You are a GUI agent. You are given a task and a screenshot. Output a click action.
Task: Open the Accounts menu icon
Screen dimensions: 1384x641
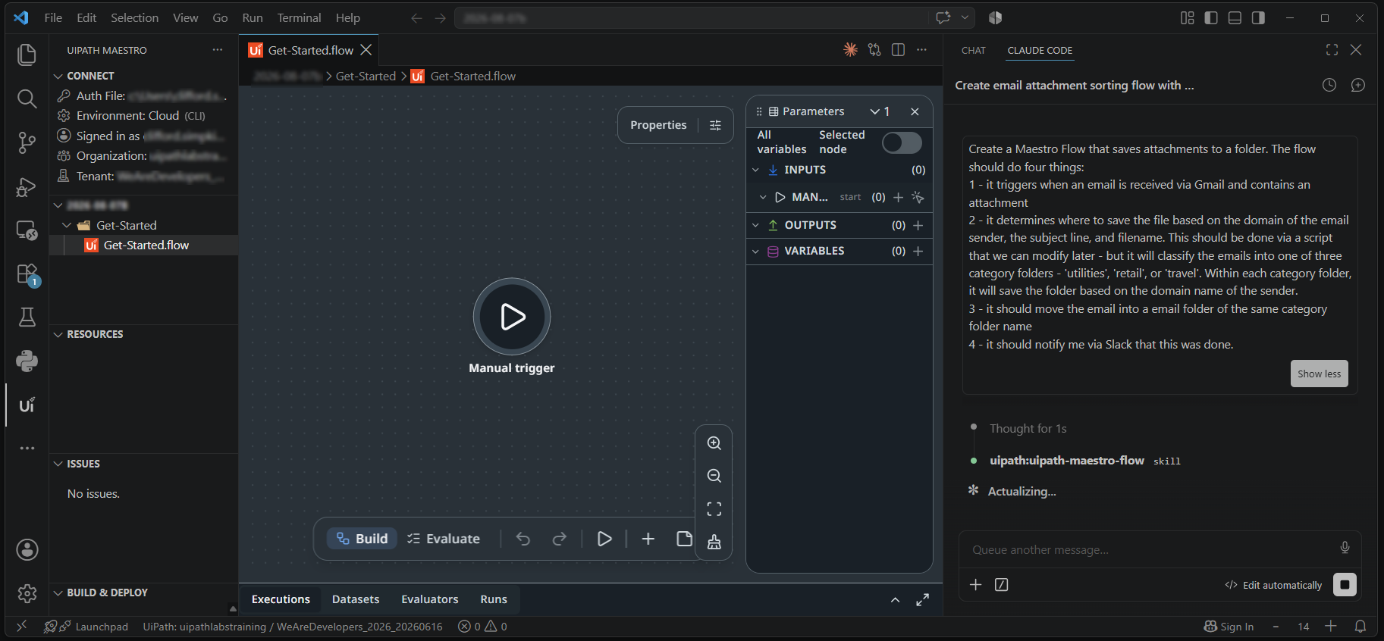(27, 550)
